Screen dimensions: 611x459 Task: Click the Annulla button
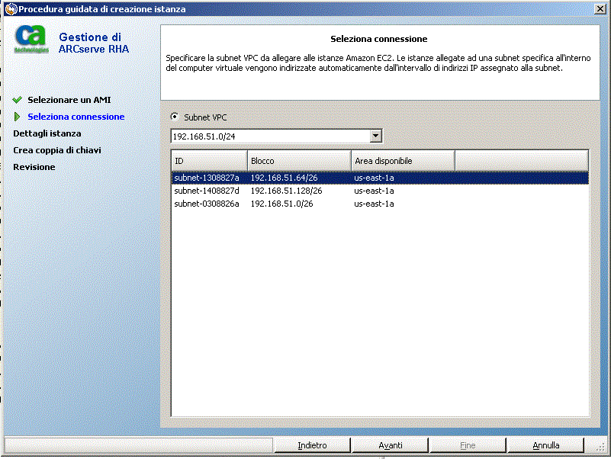pyautogui.click(x=546, y=445)
